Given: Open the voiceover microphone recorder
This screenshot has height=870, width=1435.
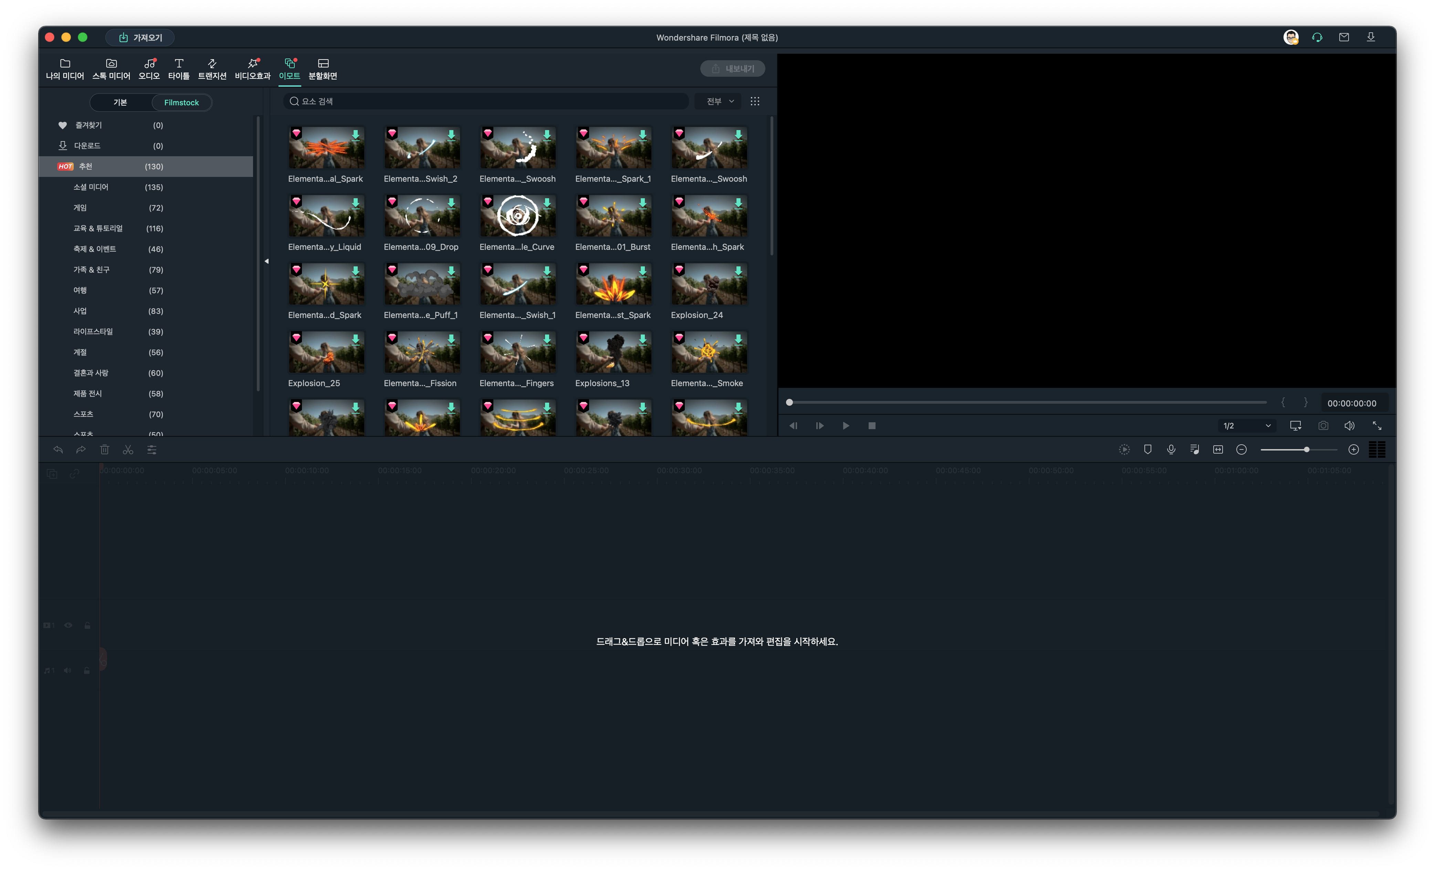Looking at the screenshot, I should click(x=1171, y=449).
